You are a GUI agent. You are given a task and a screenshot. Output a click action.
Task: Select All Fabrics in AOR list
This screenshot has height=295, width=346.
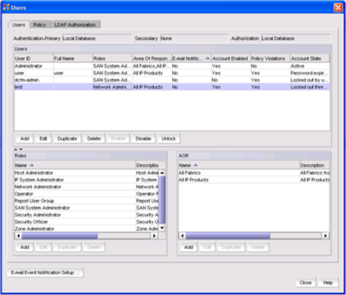254,173
